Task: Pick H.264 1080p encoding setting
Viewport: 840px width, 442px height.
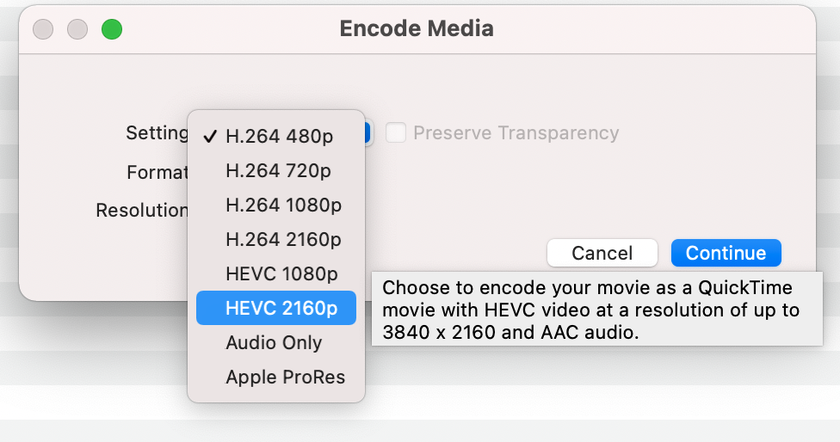Action: [x=283, y=205]
